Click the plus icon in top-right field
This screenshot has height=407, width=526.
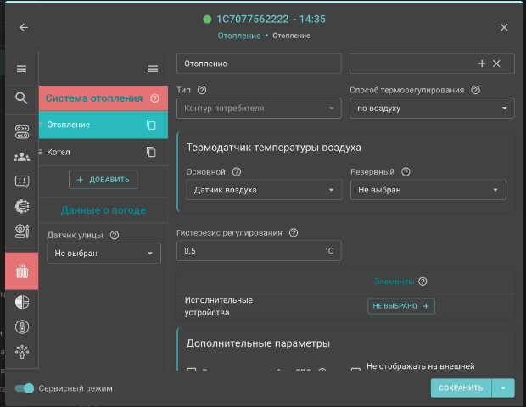pos(482,64)
